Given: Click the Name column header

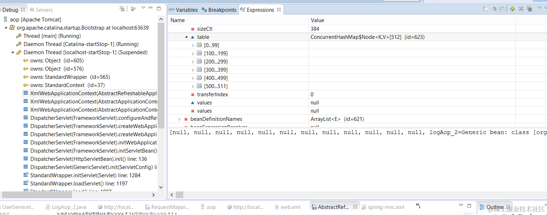Looking at the screenshot, I should pos(238,20).
